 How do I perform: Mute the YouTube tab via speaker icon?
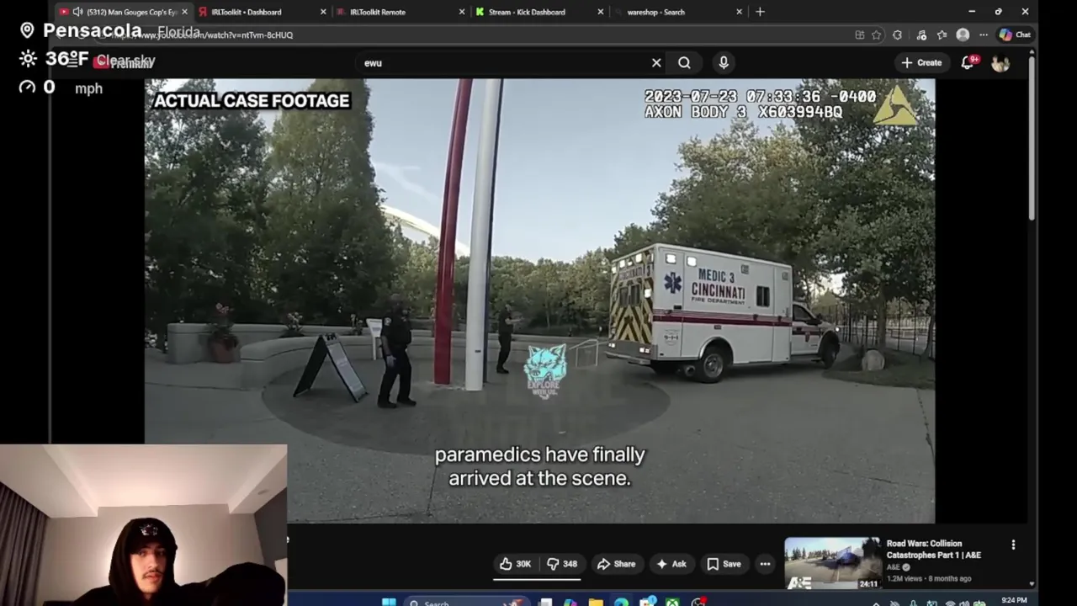tap(77, 12)
